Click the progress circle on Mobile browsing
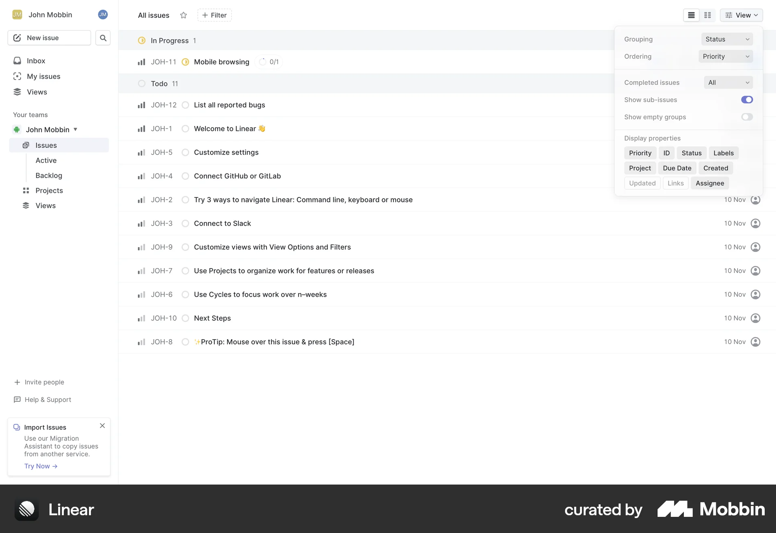This screenshot has height=533, width=776. coord(263,62)
